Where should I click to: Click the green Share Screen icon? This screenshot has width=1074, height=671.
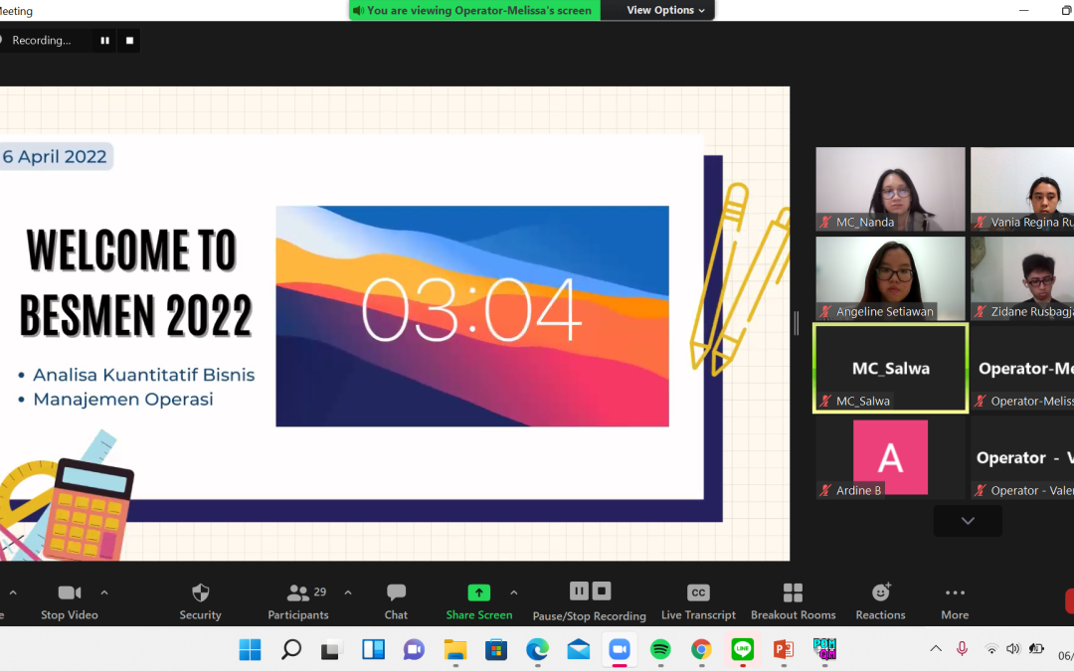coord(479,593)
